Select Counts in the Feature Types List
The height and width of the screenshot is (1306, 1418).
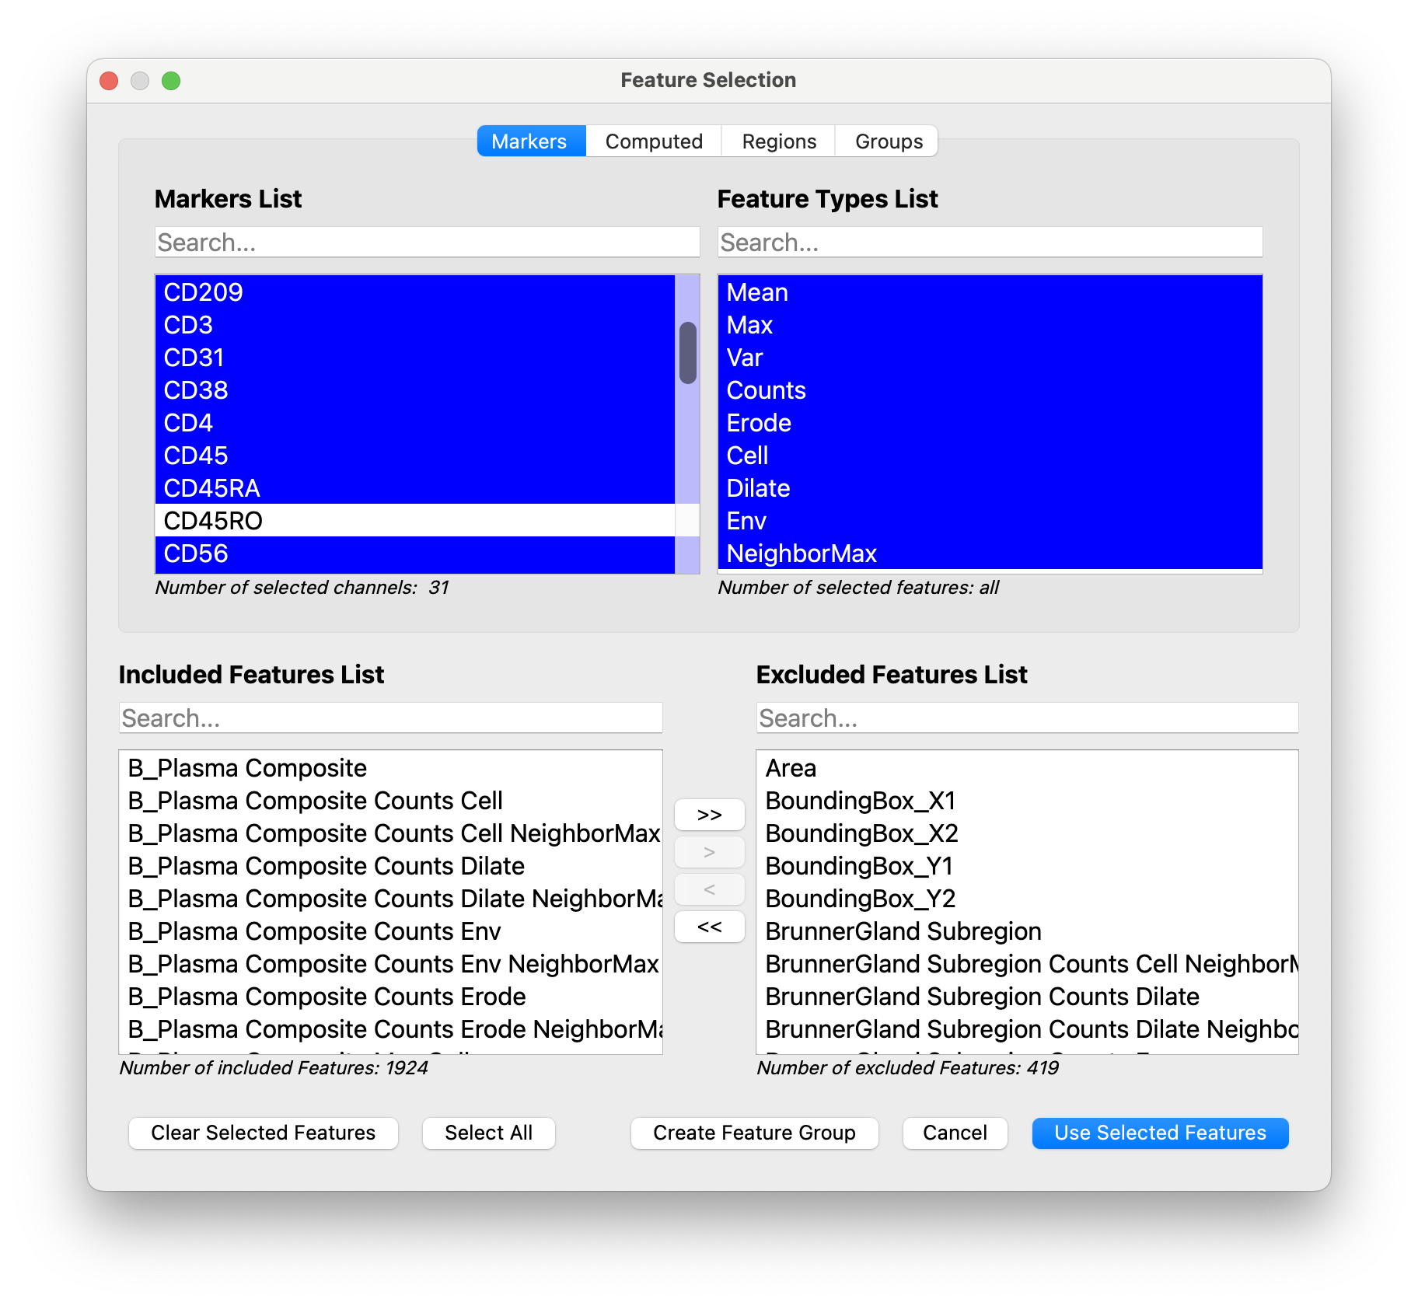766,390
